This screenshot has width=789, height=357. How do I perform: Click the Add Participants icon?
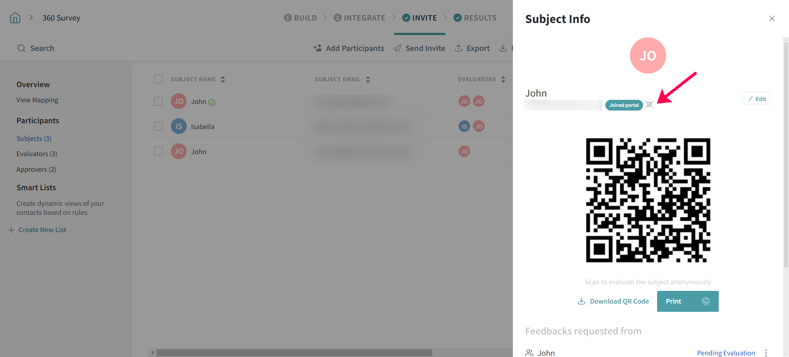(317, 48)
